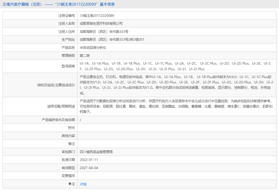Click the document icon before the page title
279x191 pixels.
pos(4,4)
